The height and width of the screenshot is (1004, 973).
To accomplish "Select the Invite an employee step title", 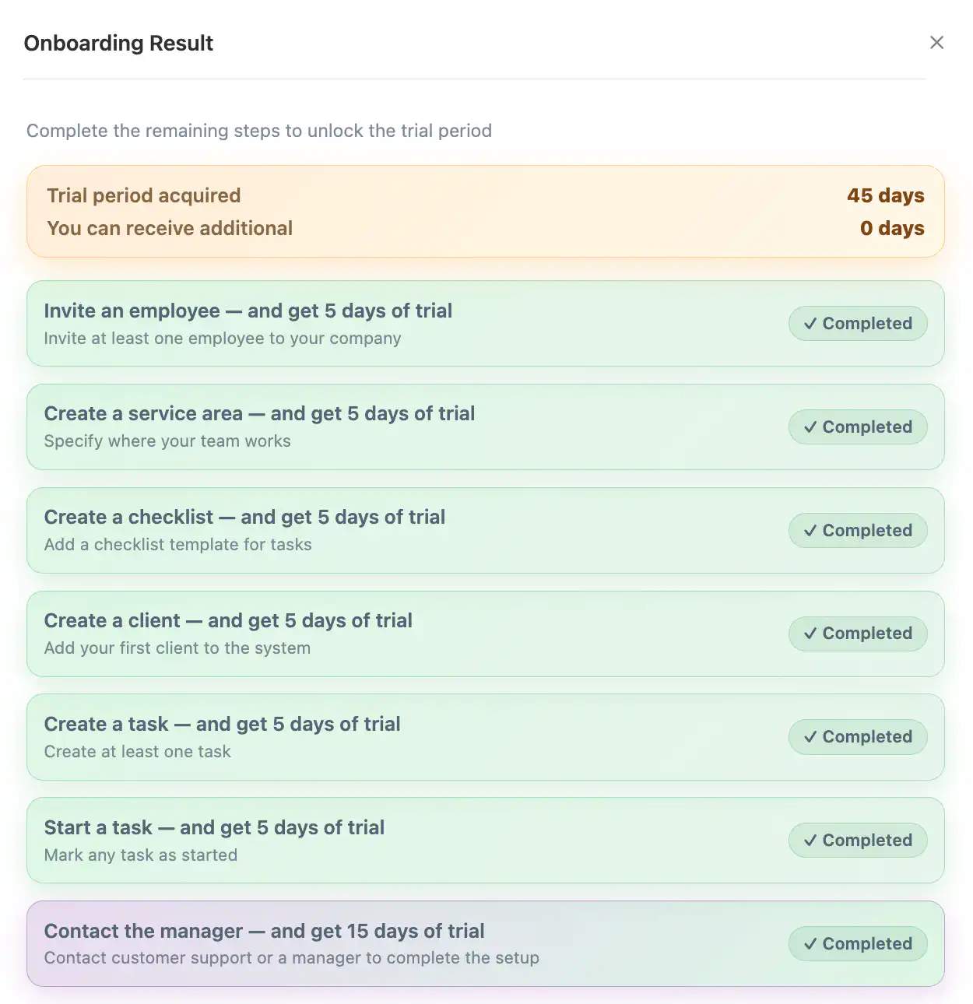I will pyautogui.click(x=248, y=311).
